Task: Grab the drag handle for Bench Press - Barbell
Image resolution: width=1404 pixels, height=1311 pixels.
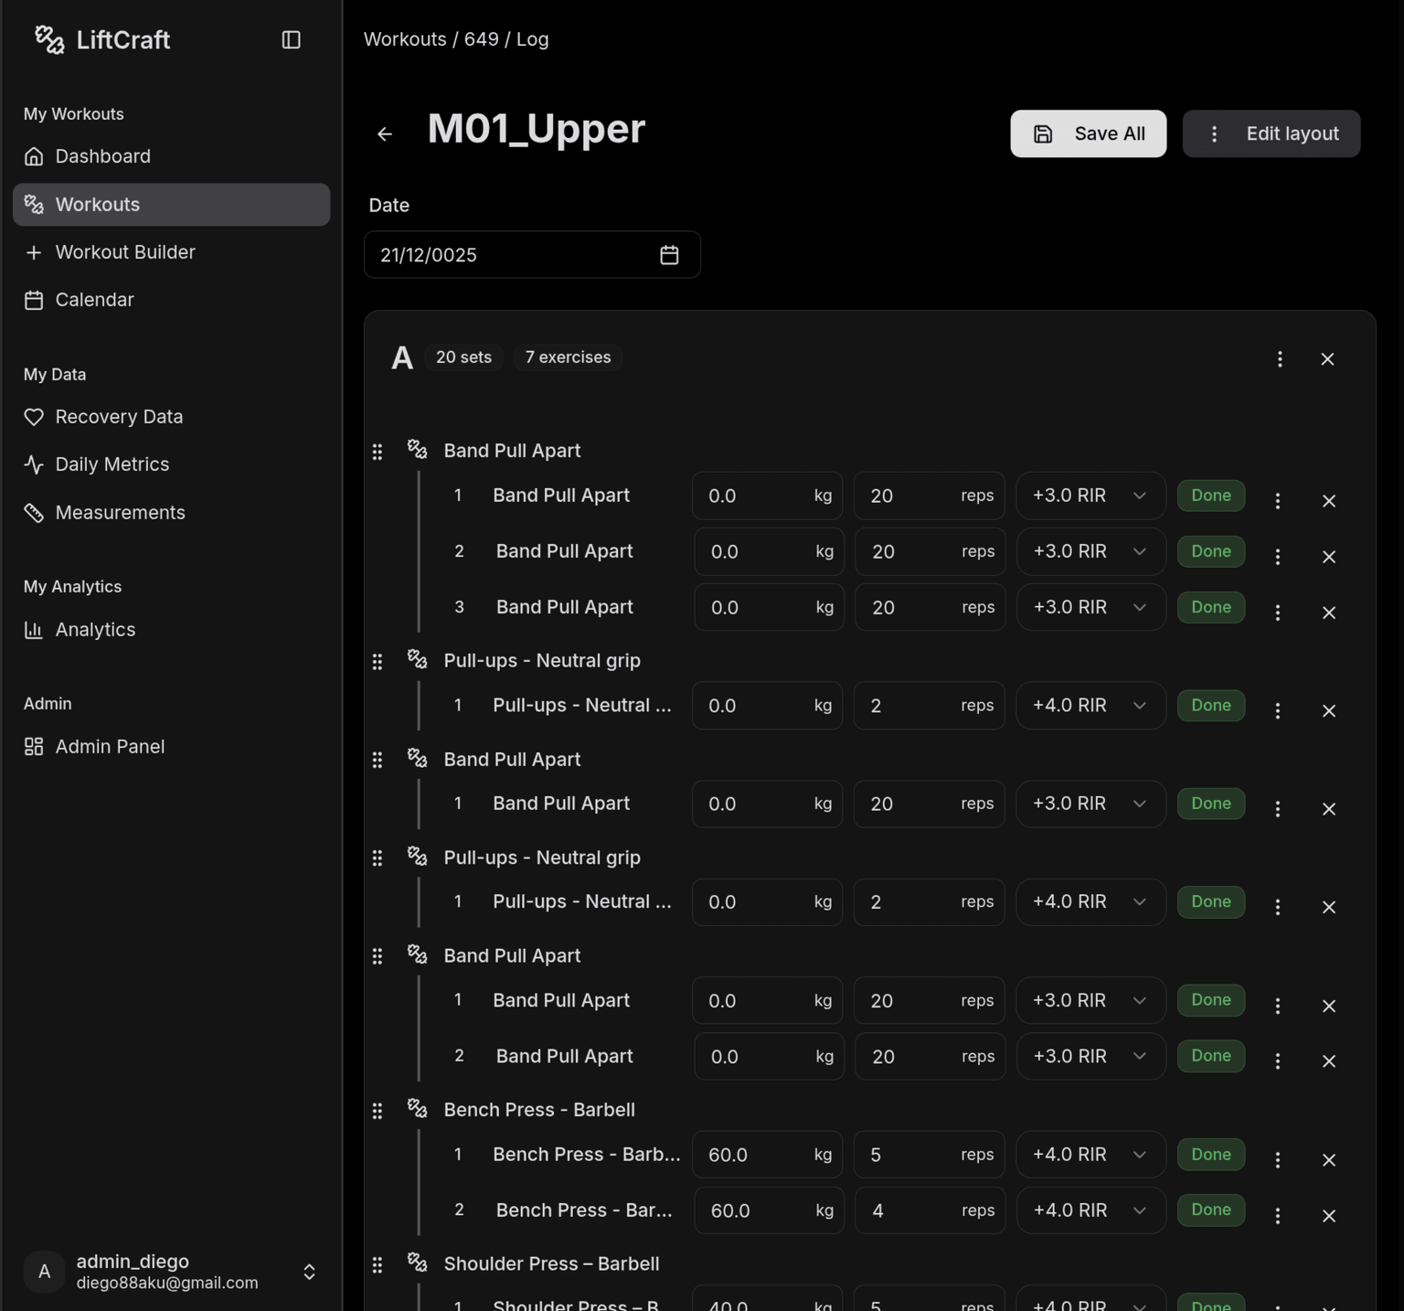Action: 378,1111
